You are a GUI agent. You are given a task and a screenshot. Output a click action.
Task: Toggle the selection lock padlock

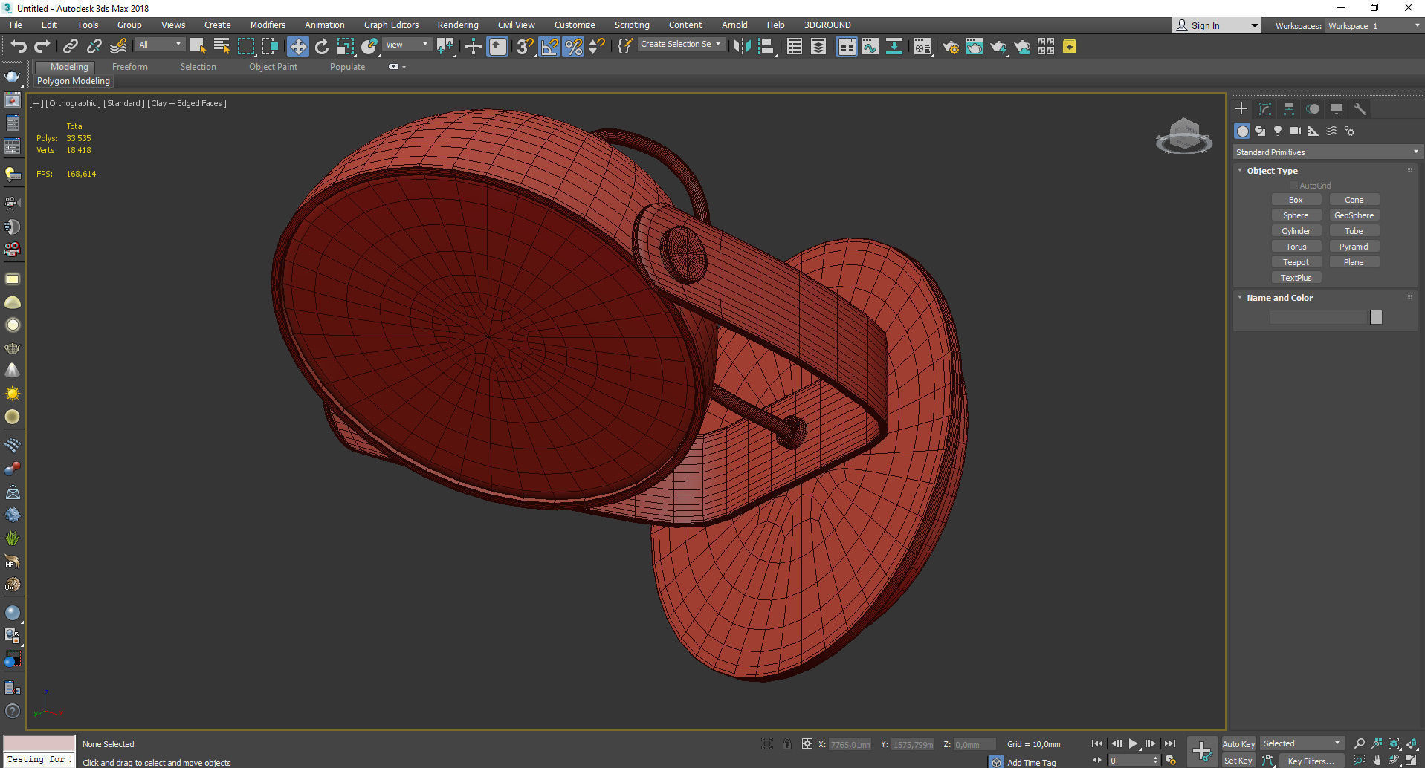tap(786, 743)
